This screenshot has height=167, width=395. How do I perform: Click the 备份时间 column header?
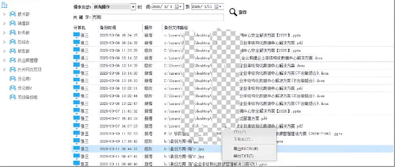click(x=108, y=28)
